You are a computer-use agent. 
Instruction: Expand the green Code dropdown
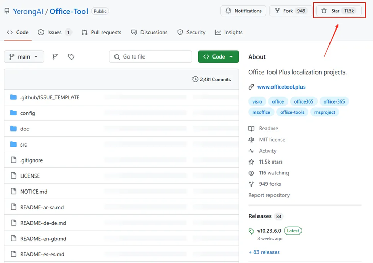point(218,57)
